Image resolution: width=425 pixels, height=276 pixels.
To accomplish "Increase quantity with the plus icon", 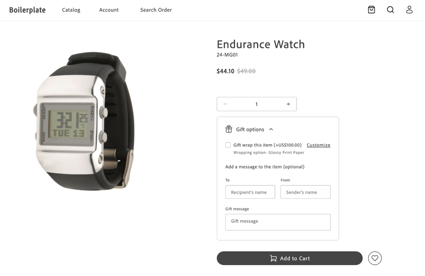I will [288, 104].
